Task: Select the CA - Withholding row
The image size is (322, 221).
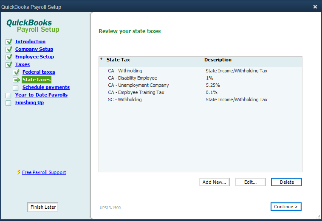Action: click(x=201, y=71)
